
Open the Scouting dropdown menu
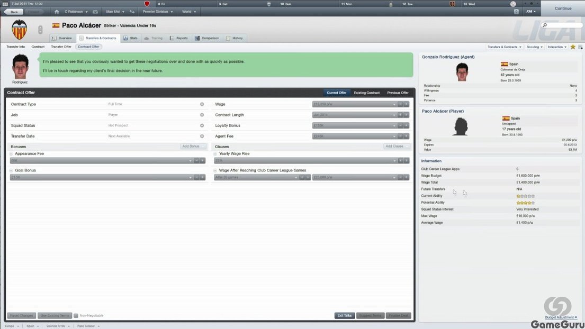(x=535, y=47)
